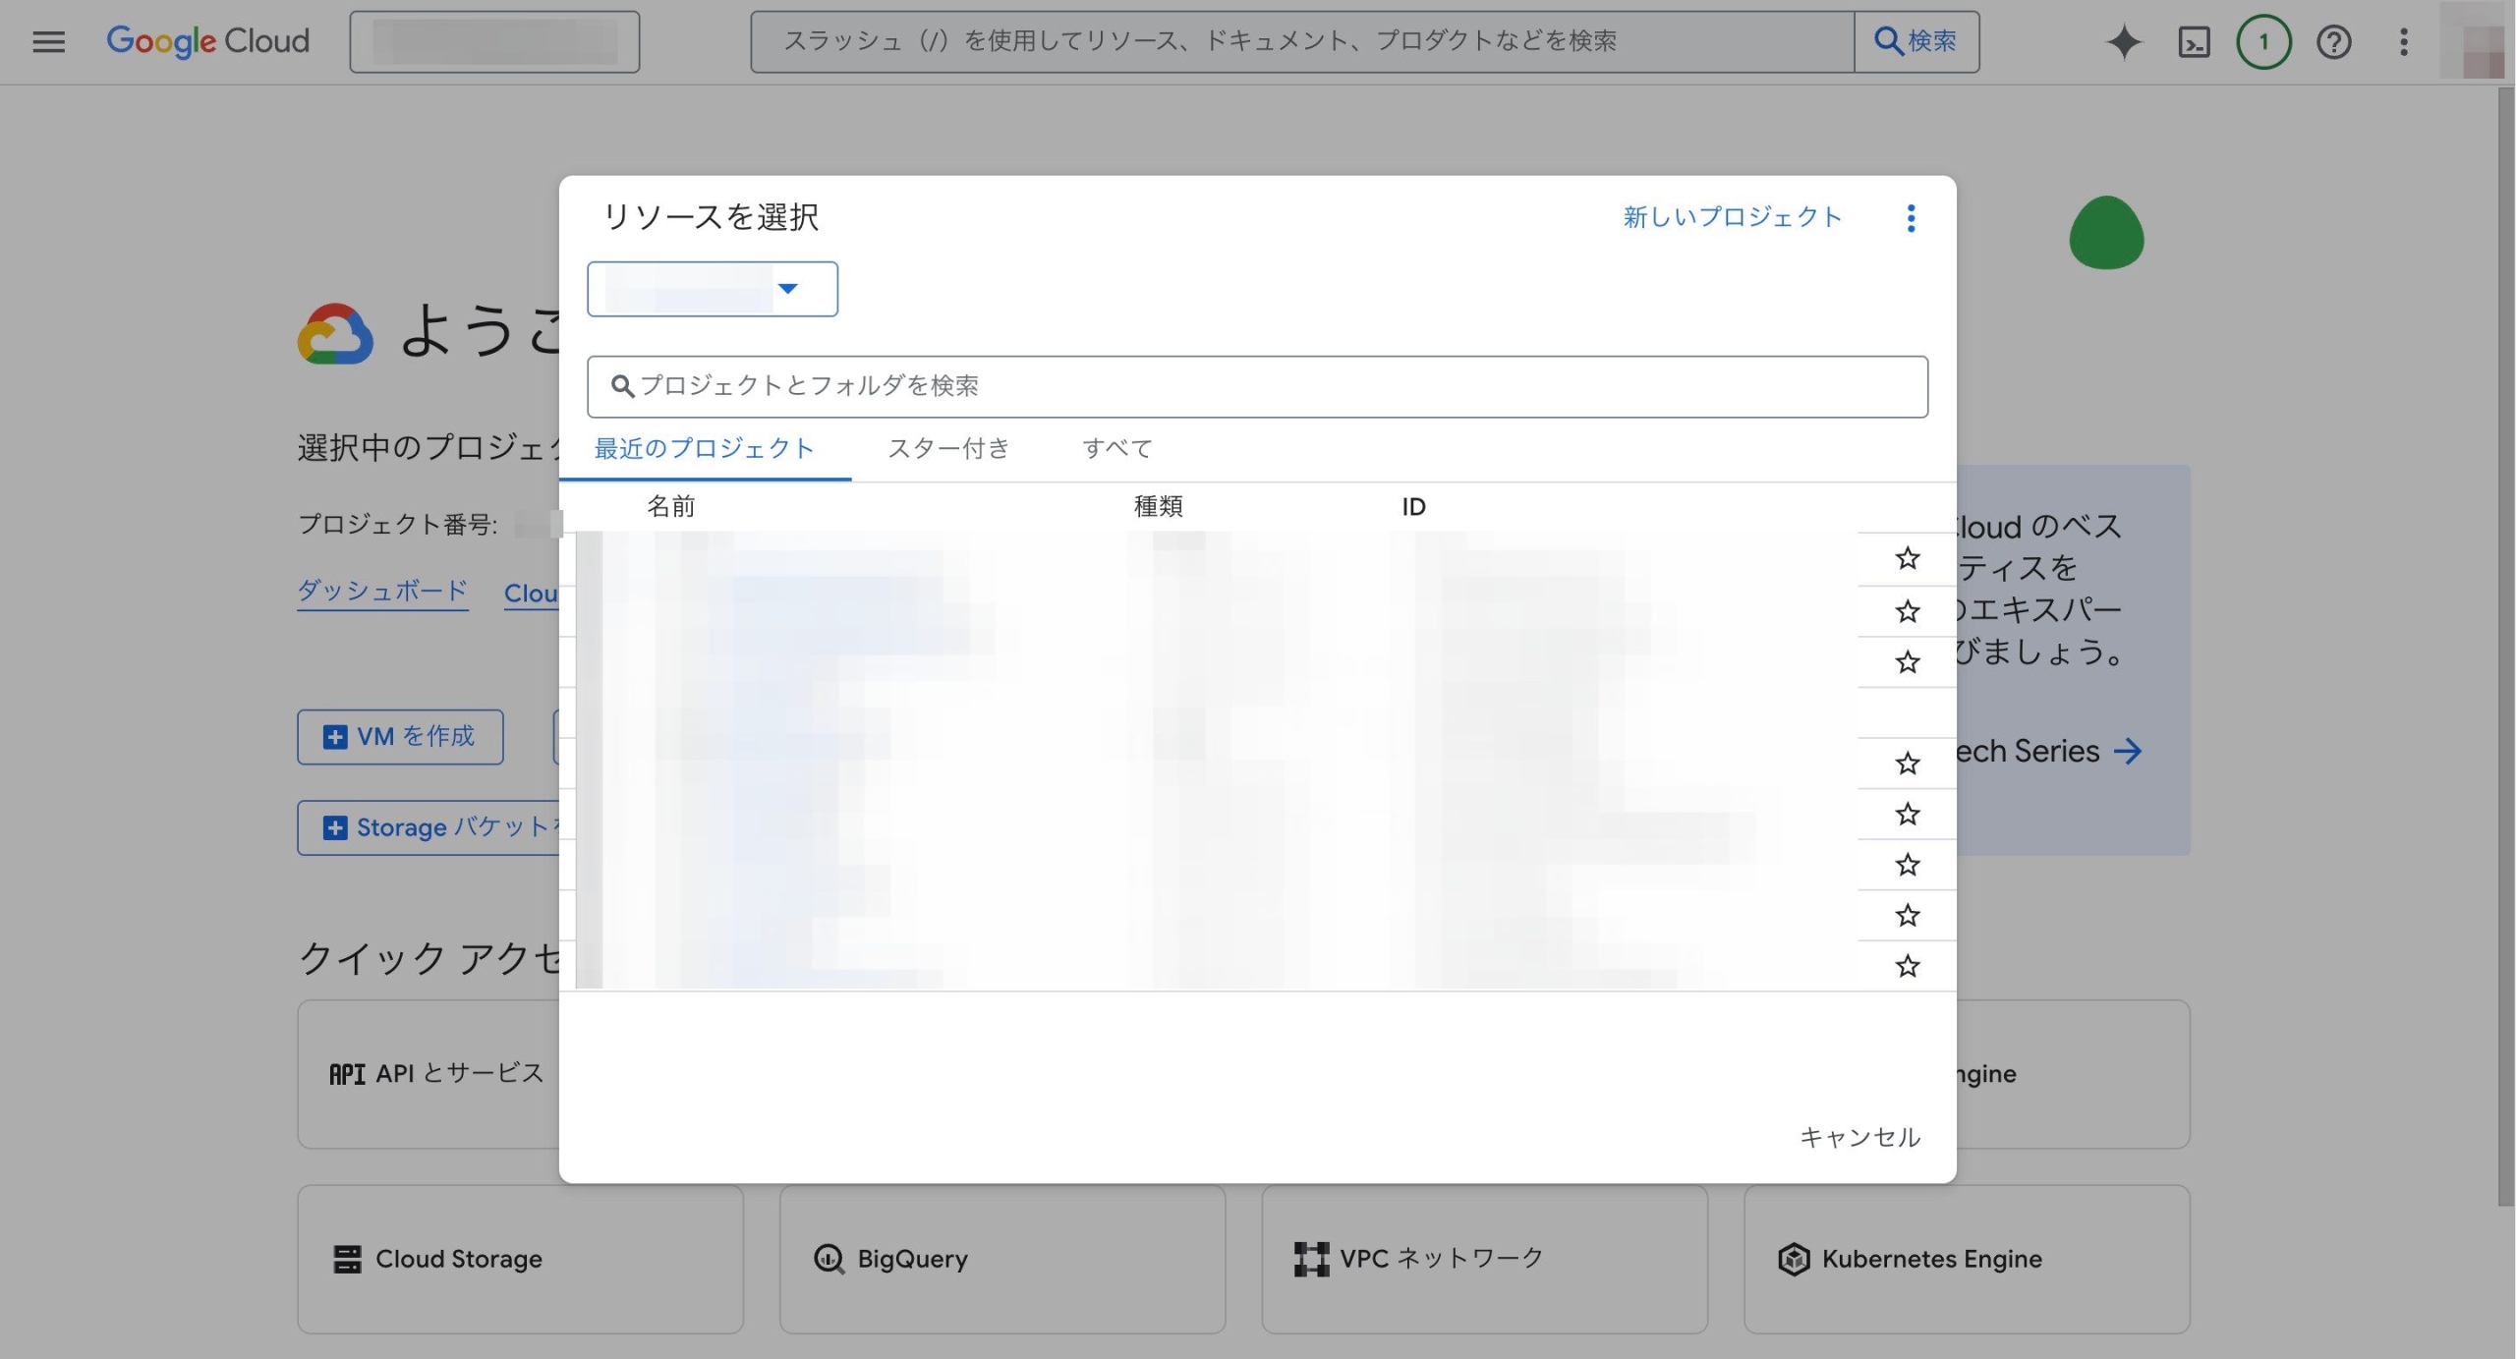Open the notifications badge showing 1
The height and width of the screenshot is (1359, 2516).
2263,41
